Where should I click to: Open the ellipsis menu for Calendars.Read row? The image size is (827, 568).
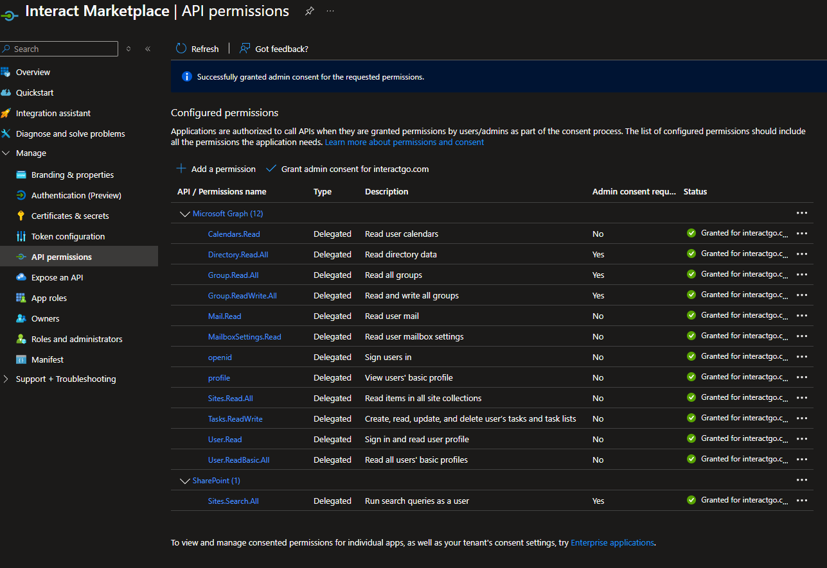(x=802, y=234)
